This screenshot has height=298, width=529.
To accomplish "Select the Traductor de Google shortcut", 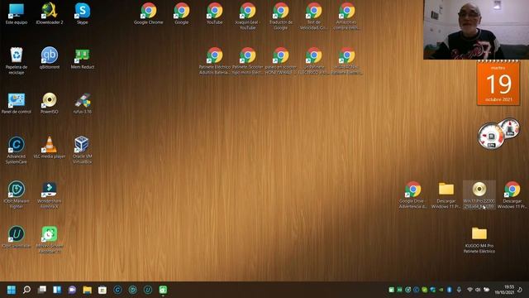I will [281, 17].
